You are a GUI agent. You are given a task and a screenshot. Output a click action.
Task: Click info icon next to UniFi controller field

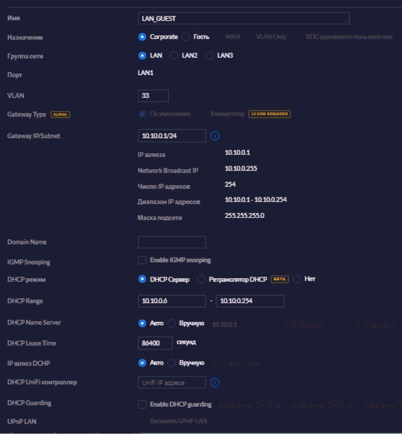pos(215,383)
